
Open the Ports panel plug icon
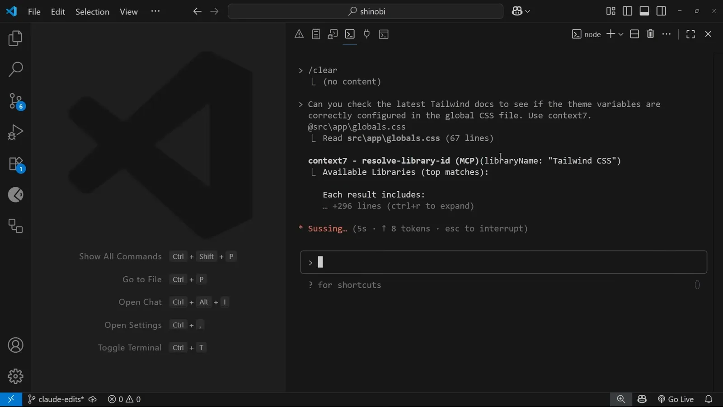367,34
